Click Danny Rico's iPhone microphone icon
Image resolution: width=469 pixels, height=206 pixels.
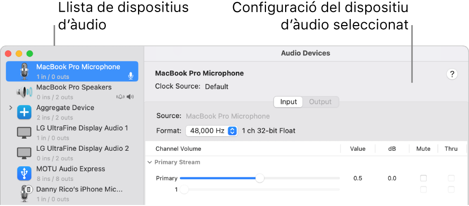click(x=25, y=194)
